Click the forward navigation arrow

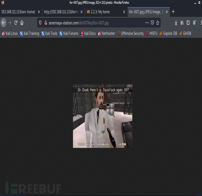(10, 23)
